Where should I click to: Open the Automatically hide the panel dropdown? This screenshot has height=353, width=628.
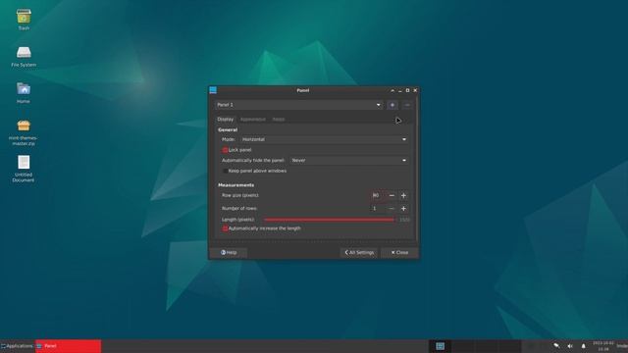tap(348, 160)
